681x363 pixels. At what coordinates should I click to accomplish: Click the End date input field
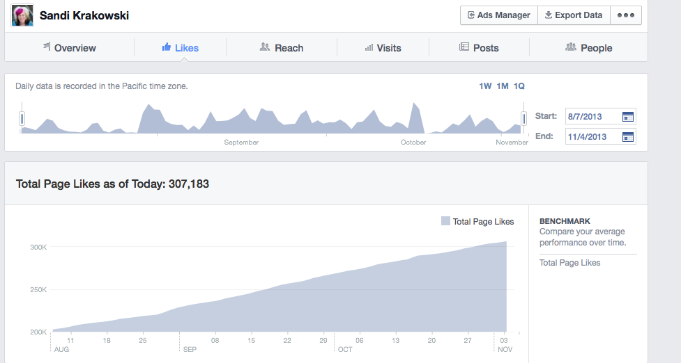click(592, 137)
